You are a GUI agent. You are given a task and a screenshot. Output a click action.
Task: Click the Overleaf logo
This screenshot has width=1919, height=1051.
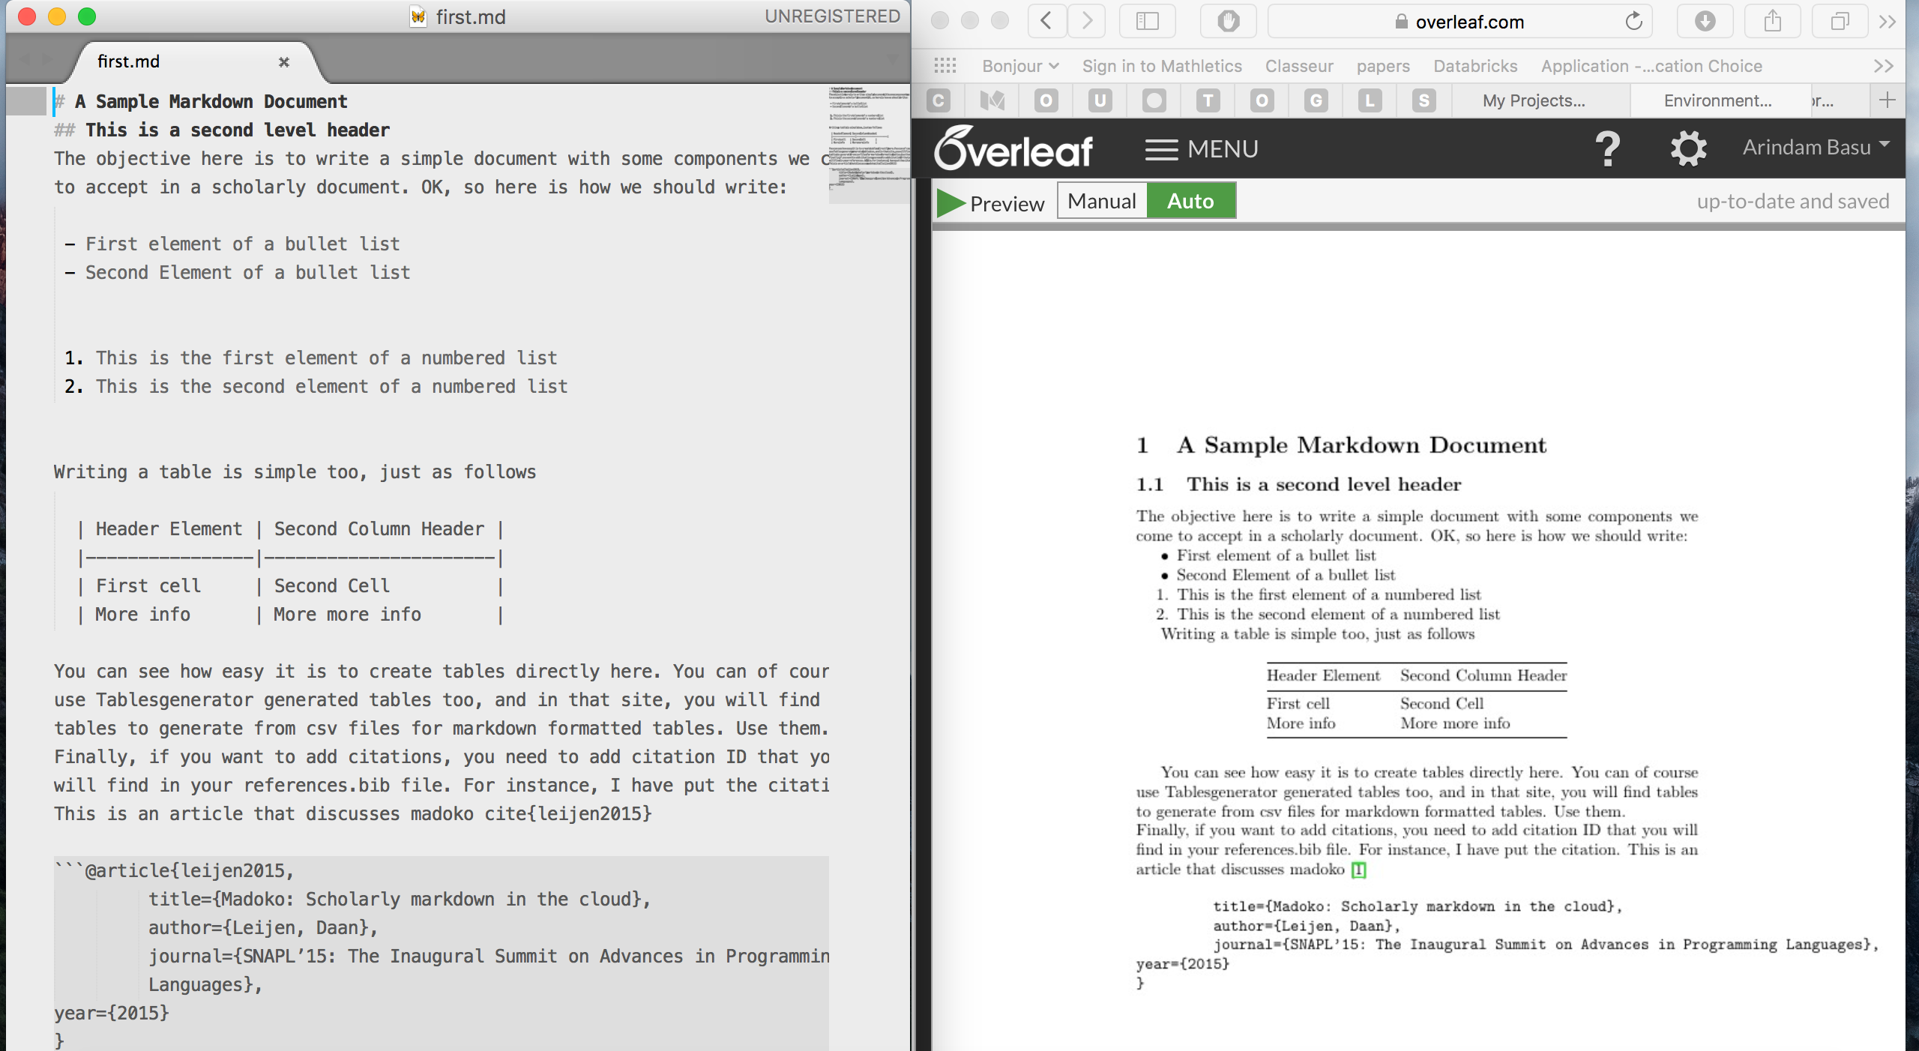click(1014, 148)
